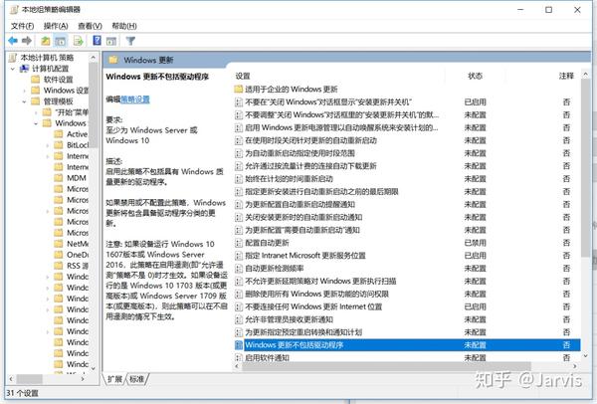The image size is (597, 404).
Task: Click the settings list vertical scrollbar
Action: pyautogui.click(x=586, y=167)
